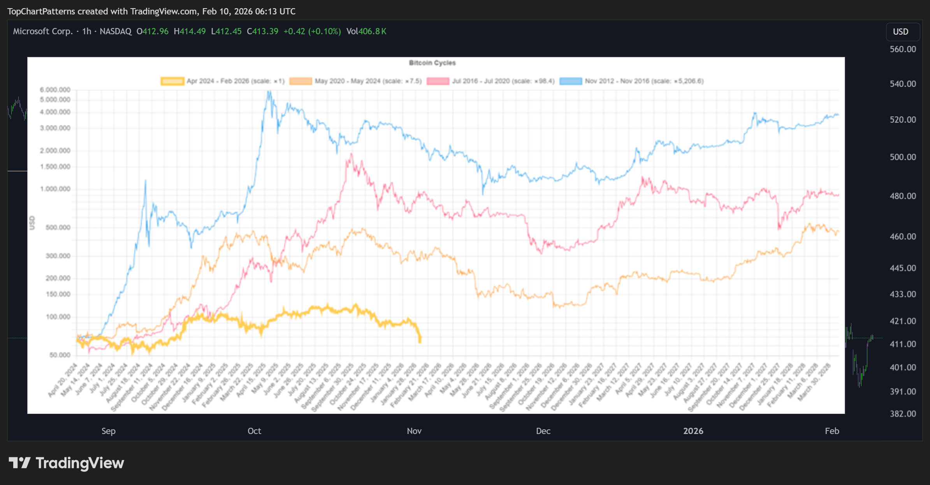Click the Microsoft Corp. symbol title
930x485 pixels.
tap(43, 31)
